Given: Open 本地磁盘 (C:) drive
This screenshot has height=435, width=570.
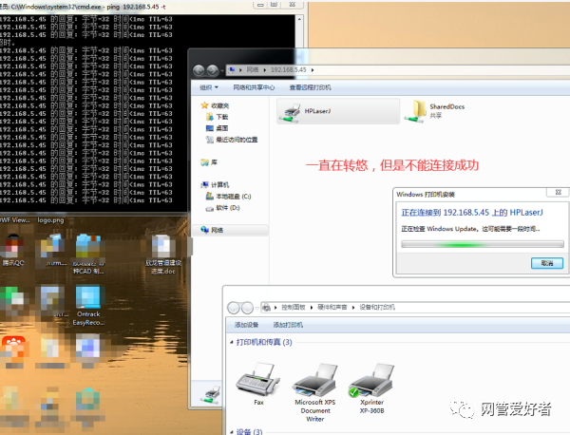Looking at the screenshot, I should point(229,197).
